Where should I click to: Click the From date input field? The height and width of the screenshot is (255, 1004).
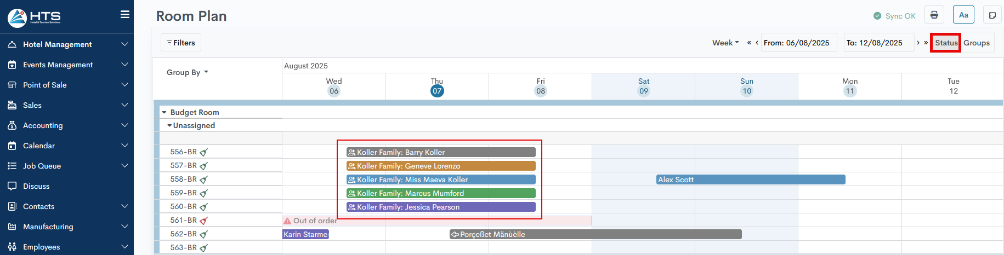click(799, 43)
